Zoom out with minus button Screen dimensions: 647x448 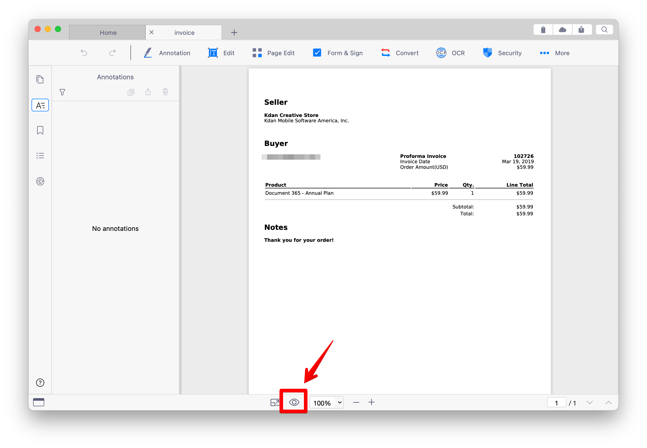(356, 402)
